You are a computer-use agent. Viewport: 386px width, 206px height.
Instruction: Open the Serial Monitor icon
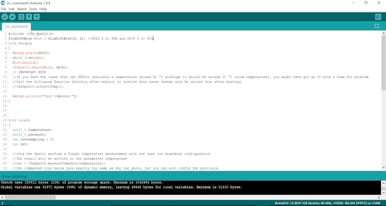[x=378, y=17]
